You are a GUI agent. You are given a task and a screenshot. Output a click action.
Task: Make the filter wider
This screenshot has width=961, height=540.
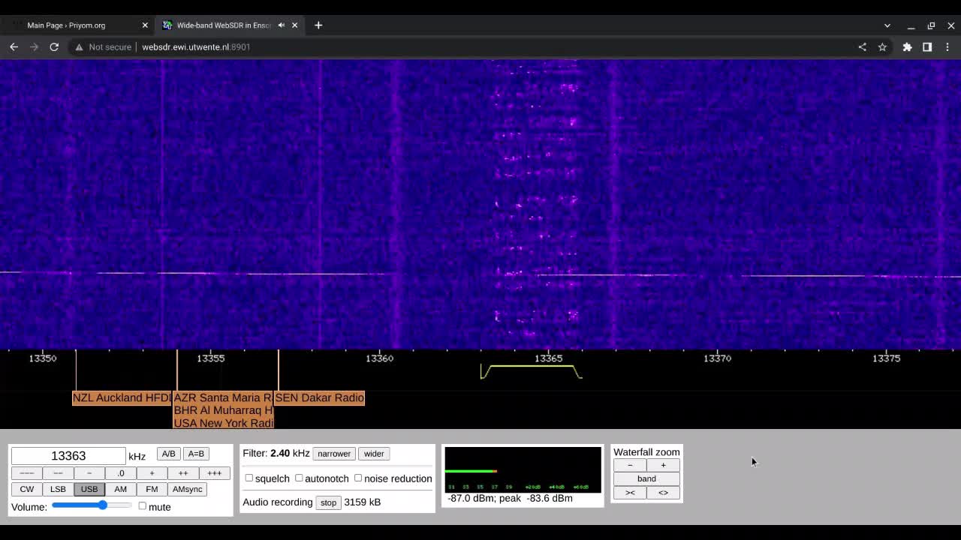pos(374,454)
